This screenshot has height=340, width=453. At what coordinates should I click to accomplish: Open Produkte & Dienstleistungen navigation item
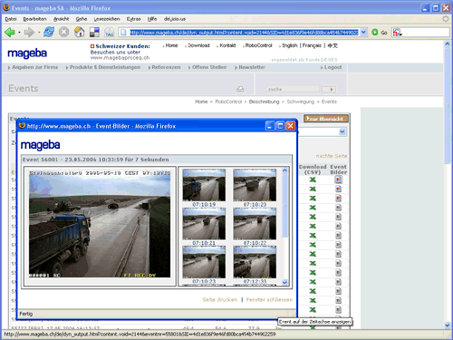point(105,67)
